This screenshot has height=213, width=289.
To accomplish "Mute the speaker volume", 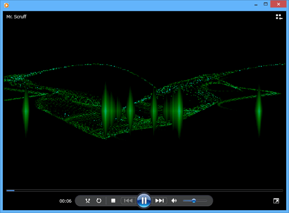I will point(174,201).
